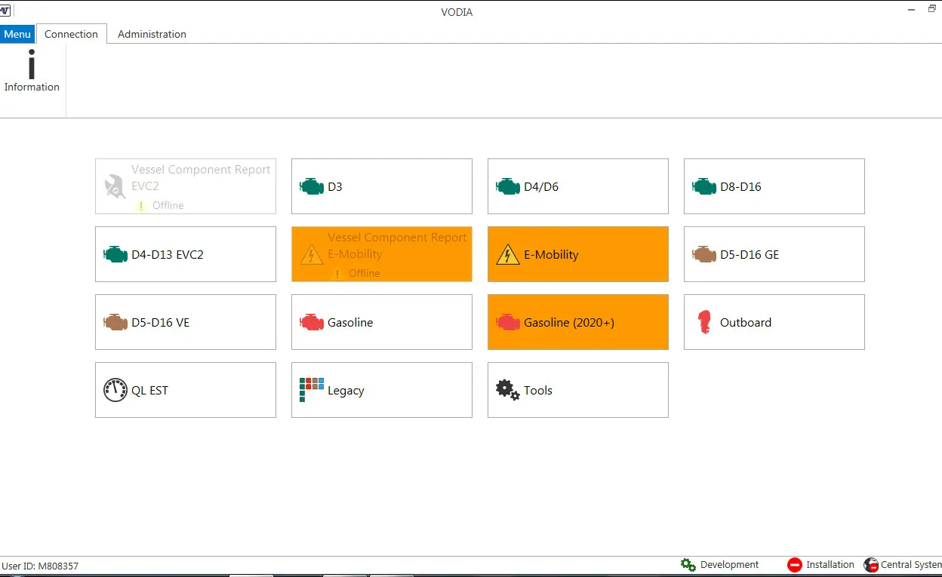
Task: Select the Gasoline tile
Action: coord(382,322)
